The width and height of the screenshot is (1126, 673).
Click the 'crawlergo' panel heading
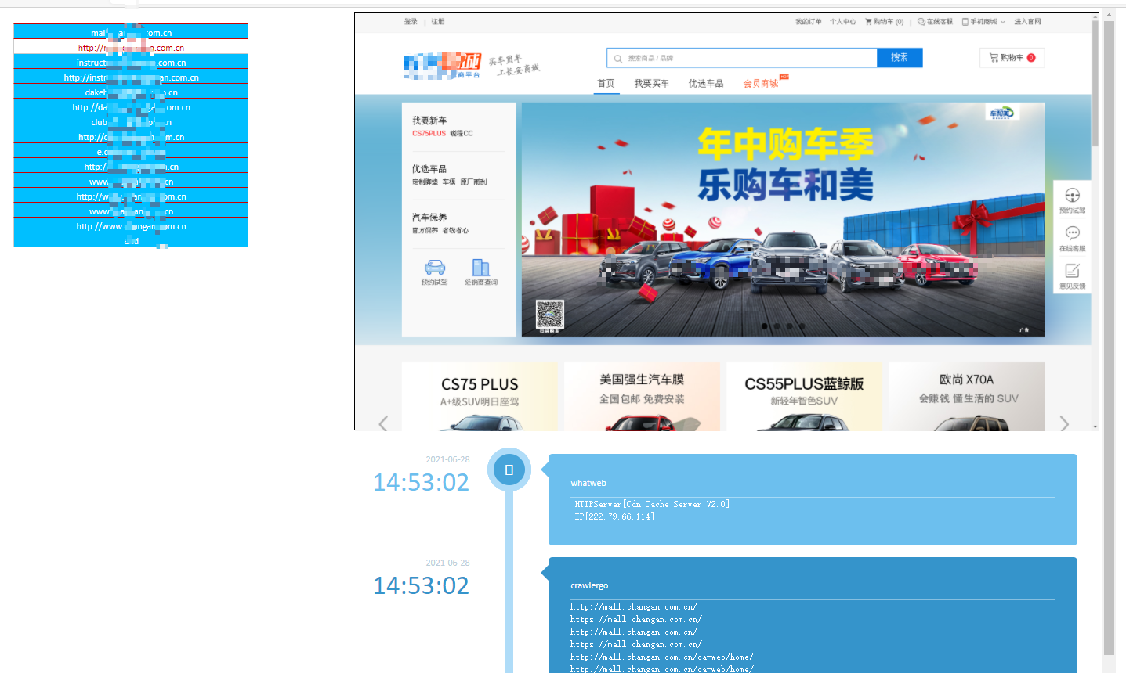[x=589, y=585]
